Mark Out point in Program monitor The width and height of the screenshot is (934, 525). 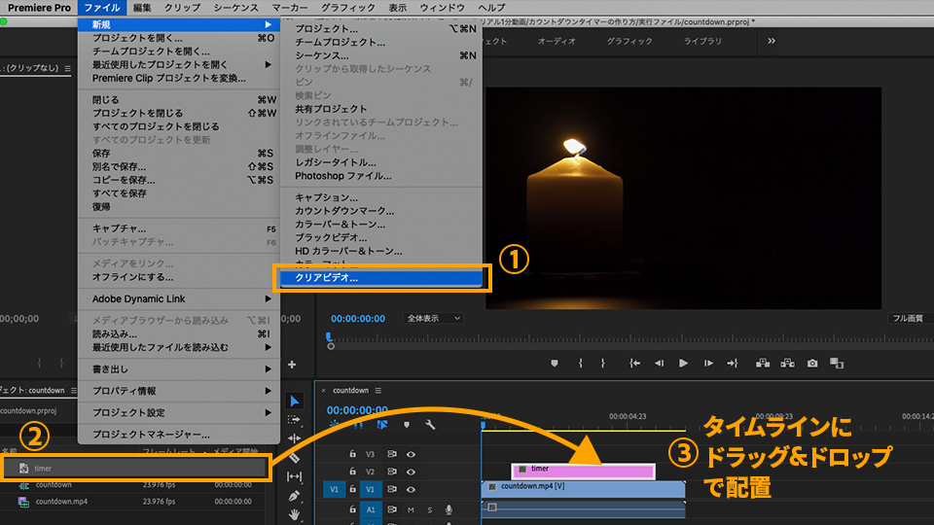[x=603, y=363]
